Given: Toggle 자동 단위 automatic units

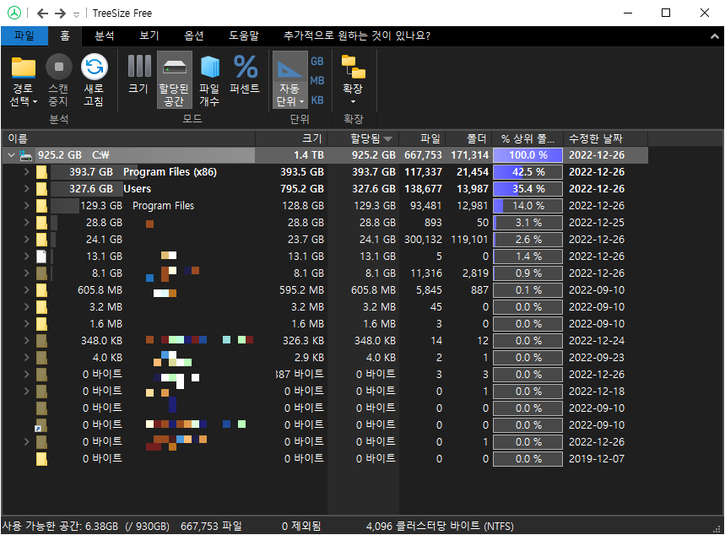Looking at the screenshot, I should [289, 80].
